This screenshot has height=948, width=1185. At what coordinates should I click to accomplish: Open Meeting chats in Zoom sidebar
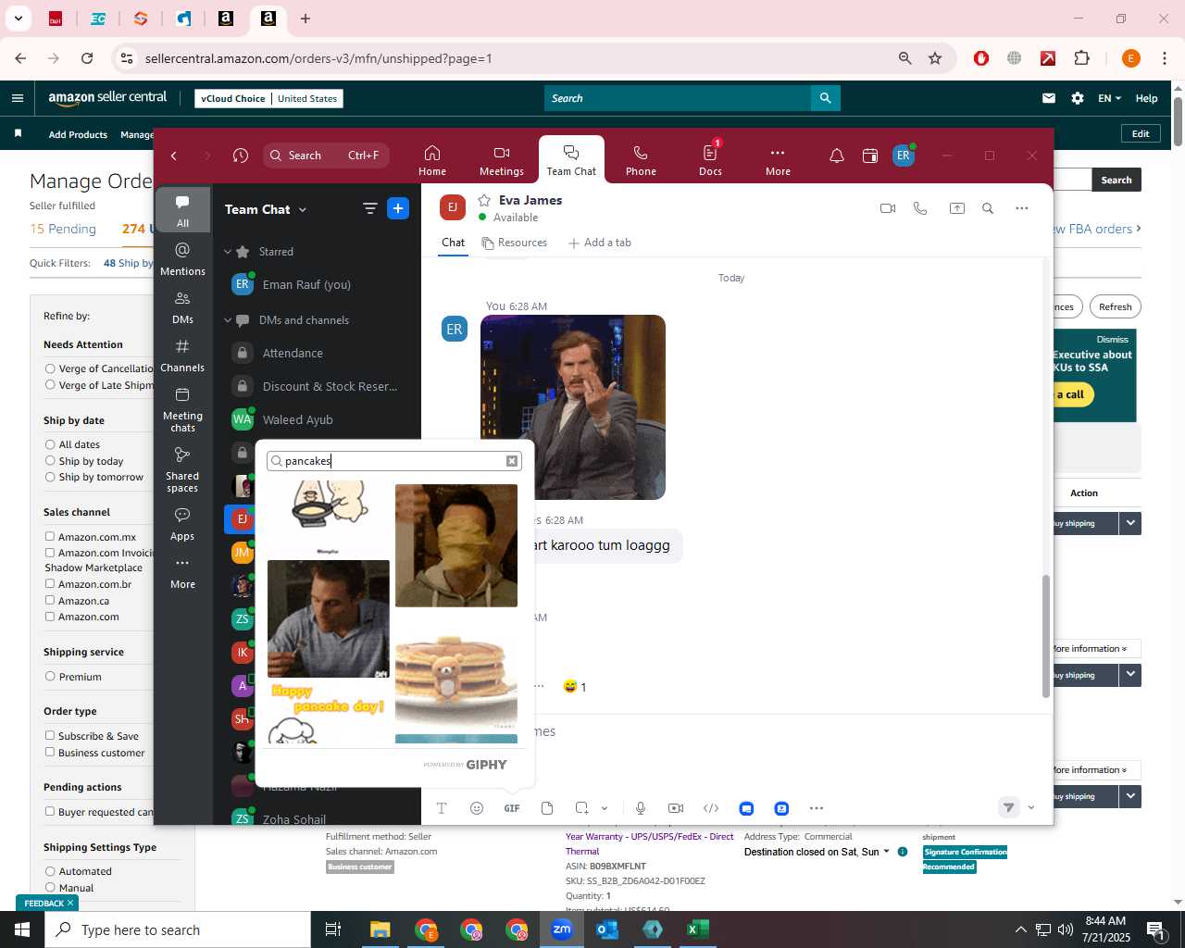click(182, 409)
